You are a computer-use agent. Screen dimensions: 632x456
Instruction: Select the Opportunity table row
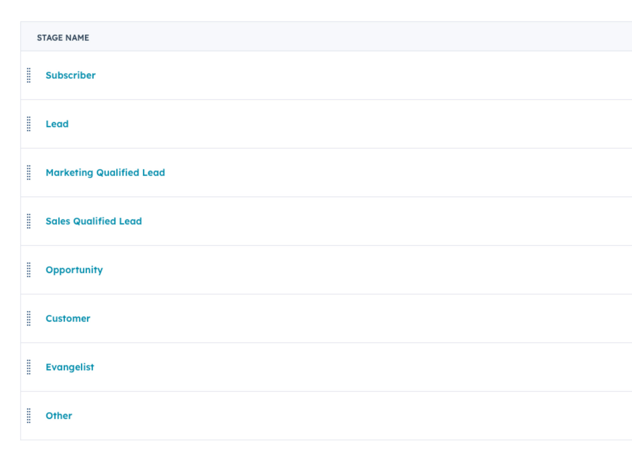(x=316, y=270)
